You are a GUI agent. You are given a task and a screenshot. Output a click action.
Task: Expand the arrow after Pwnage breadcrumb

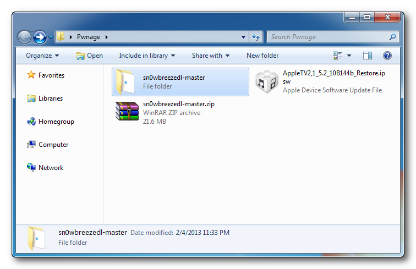(107, 37)
